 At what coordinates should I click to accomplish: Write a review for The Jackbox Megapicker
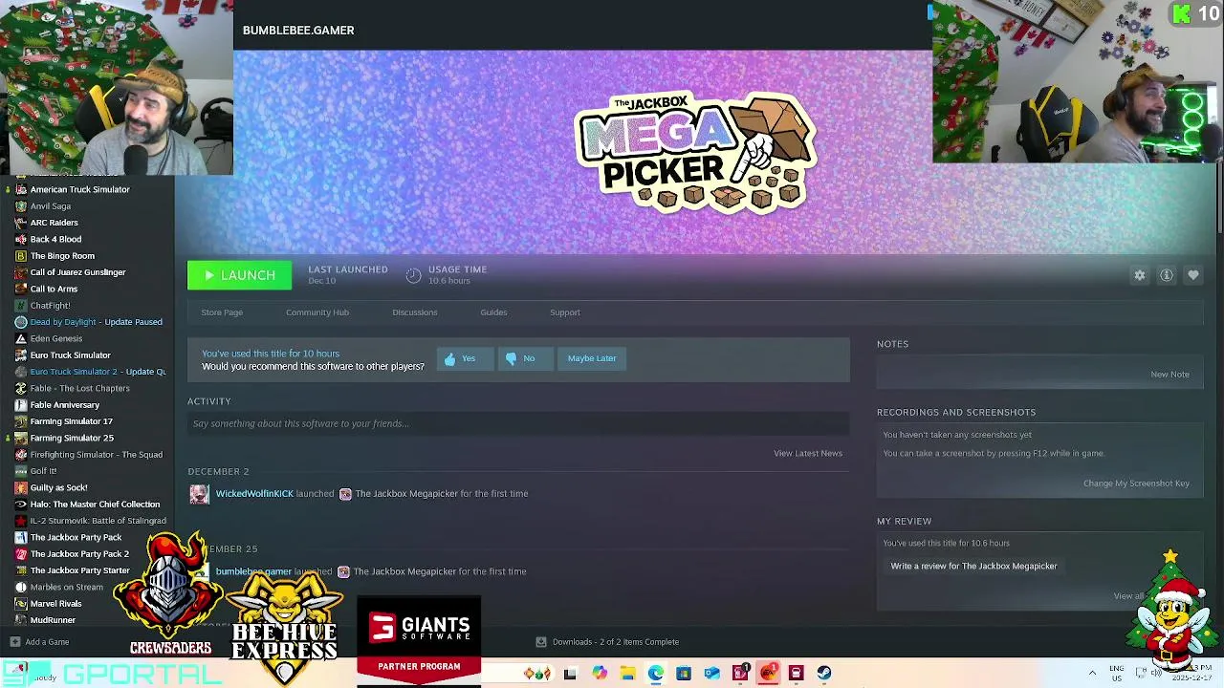(973, 566)
